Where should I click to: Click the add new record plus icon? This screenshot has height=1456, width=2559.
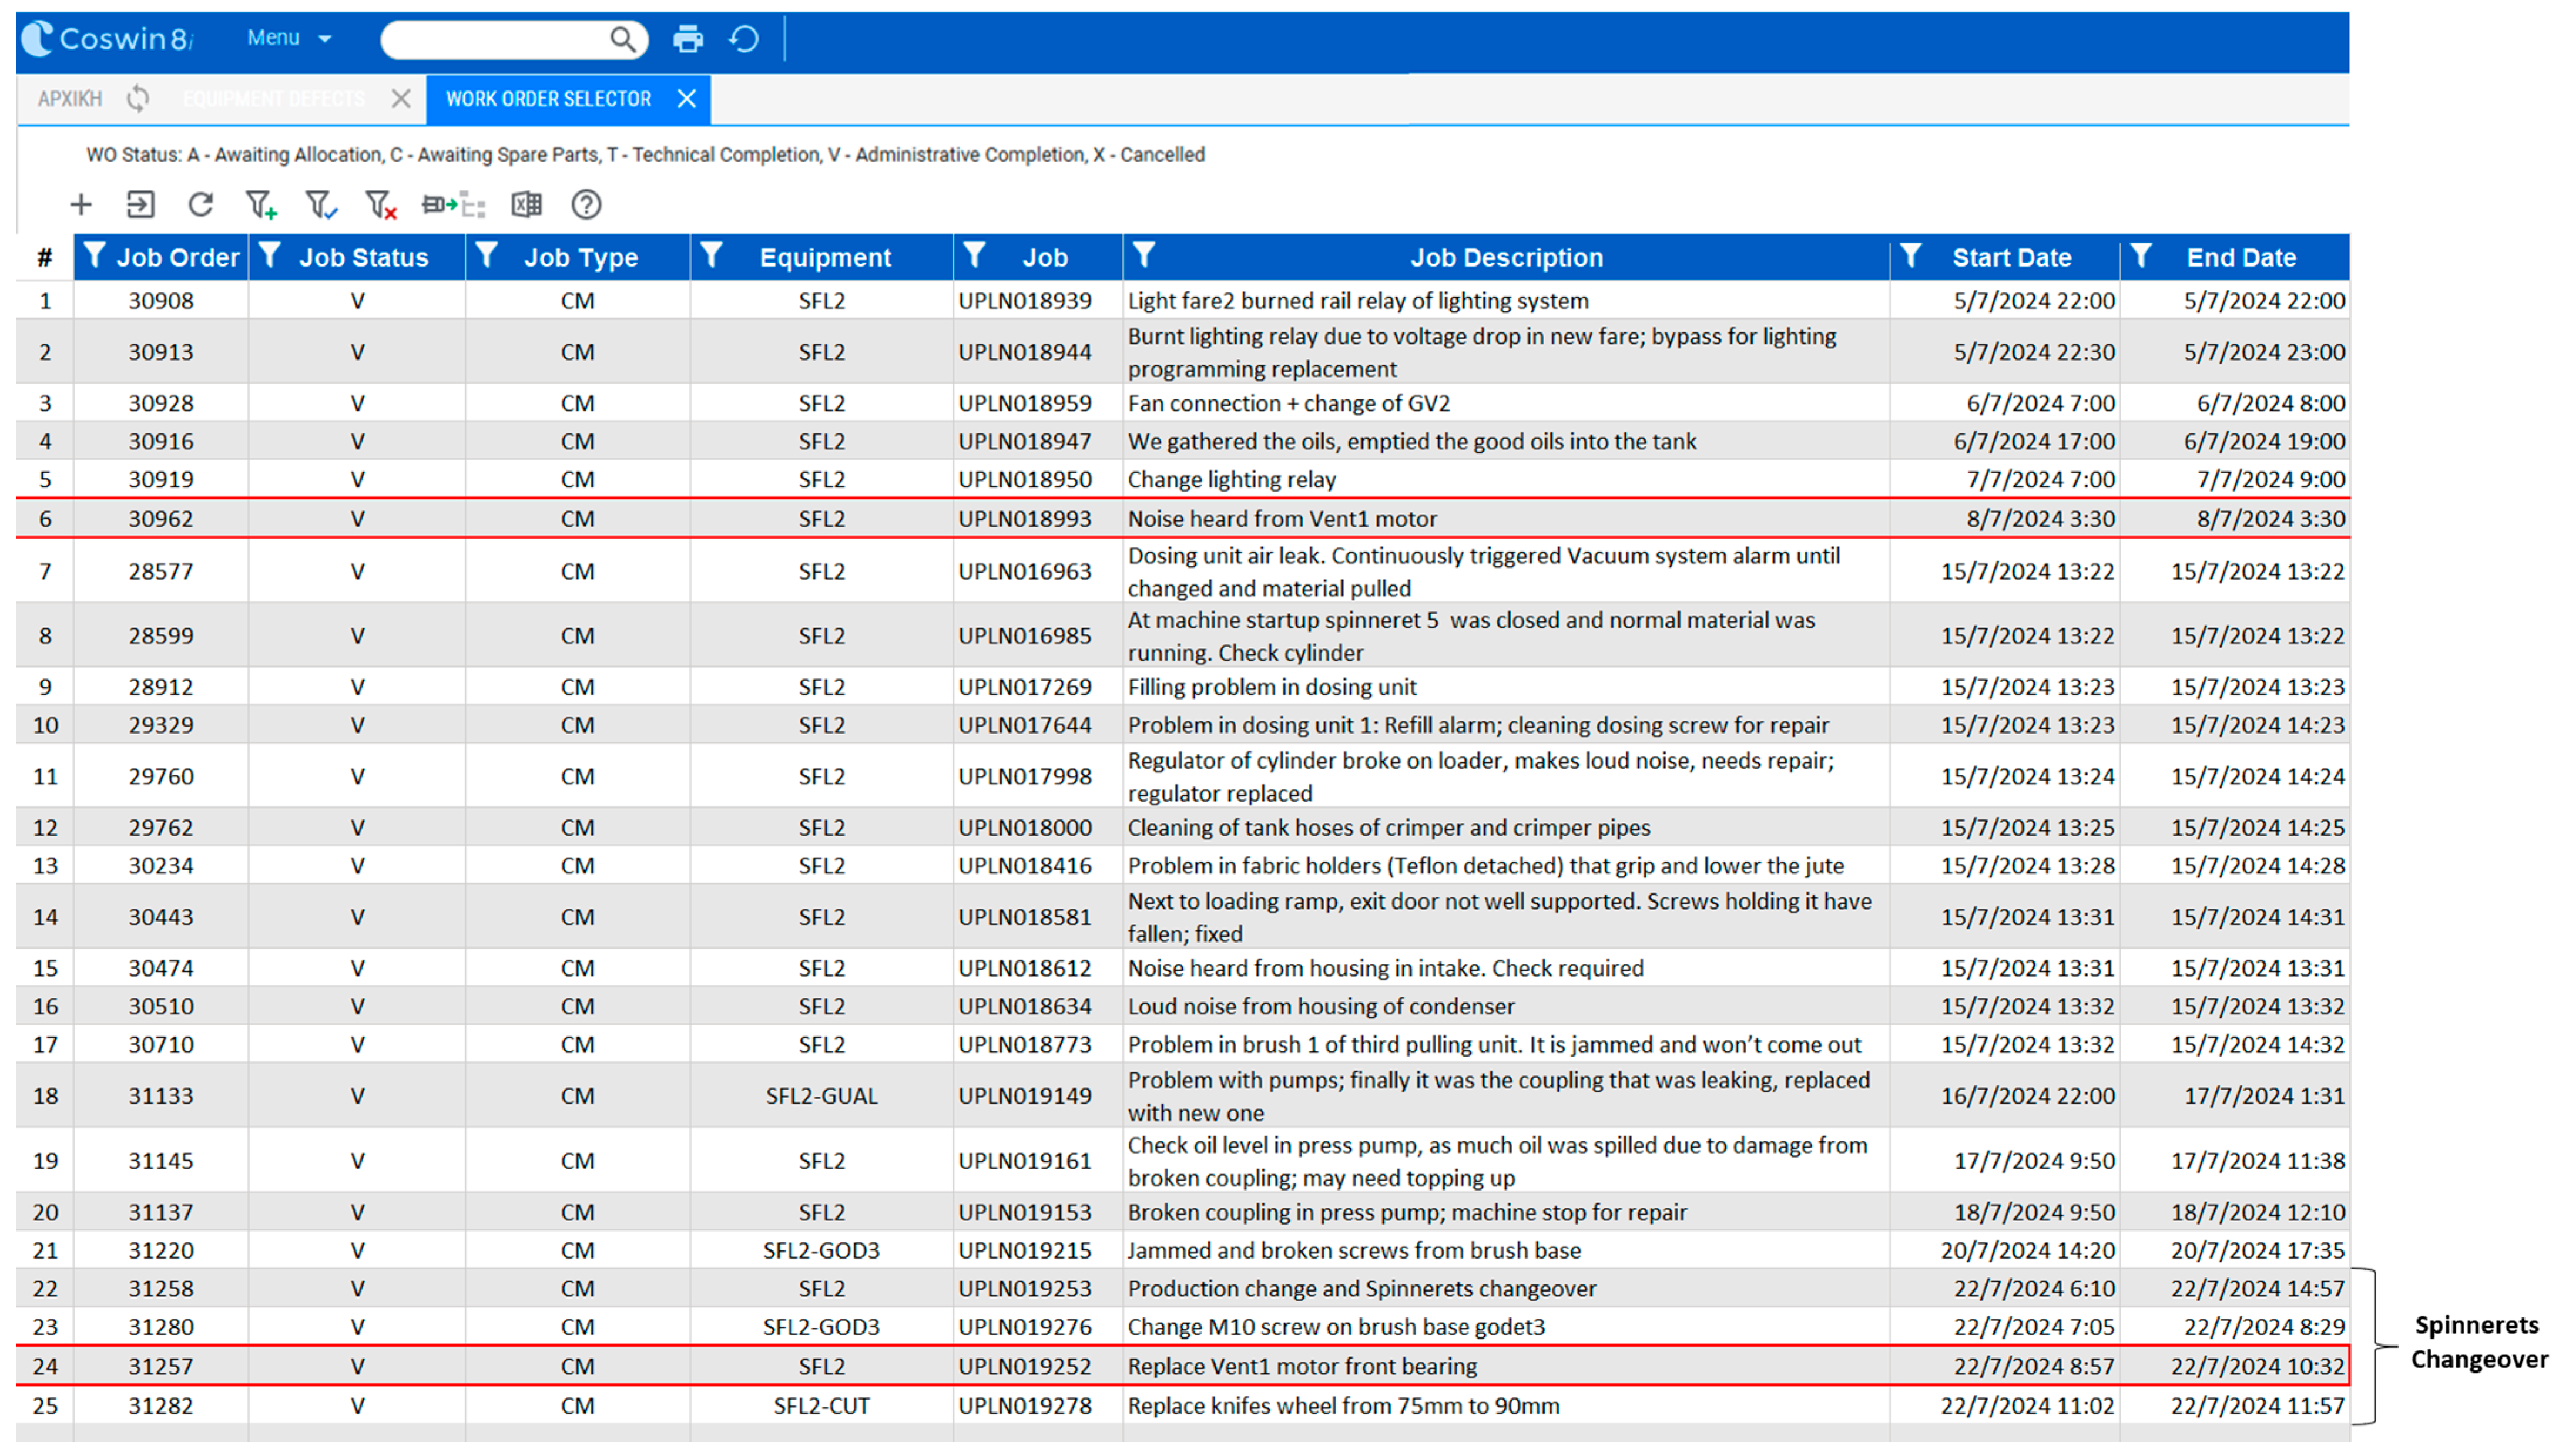point(81,205)
